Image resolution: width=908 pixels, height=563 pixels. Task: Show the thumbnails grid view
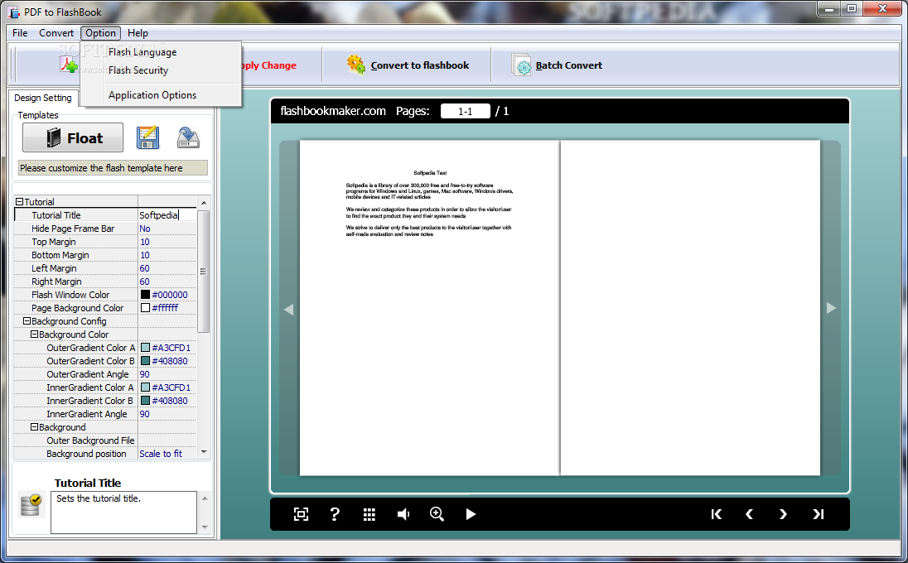[369, 514]
